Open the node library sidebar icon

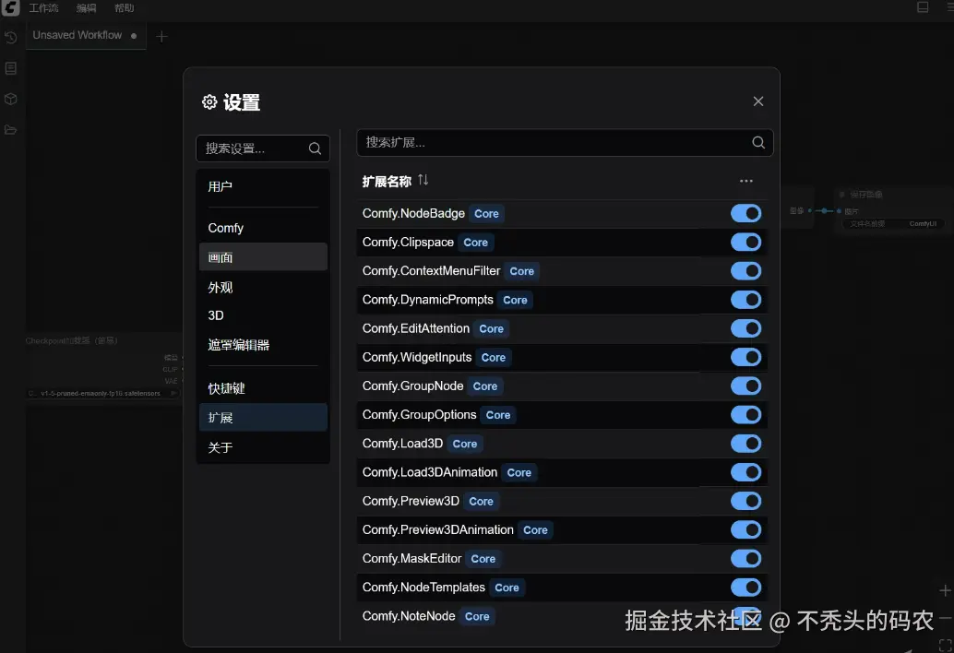tap(10, 68)
